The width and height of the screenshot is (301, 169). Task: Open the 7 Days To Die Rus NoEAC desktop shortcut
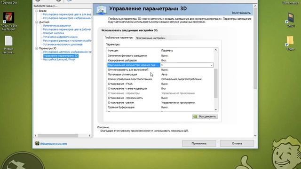click(x=8, y=21)
